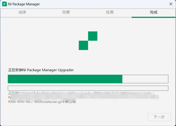Screen dimensions: 176x126
Task: Click the NI Package Manager window title text
Action: click(24, 4)
